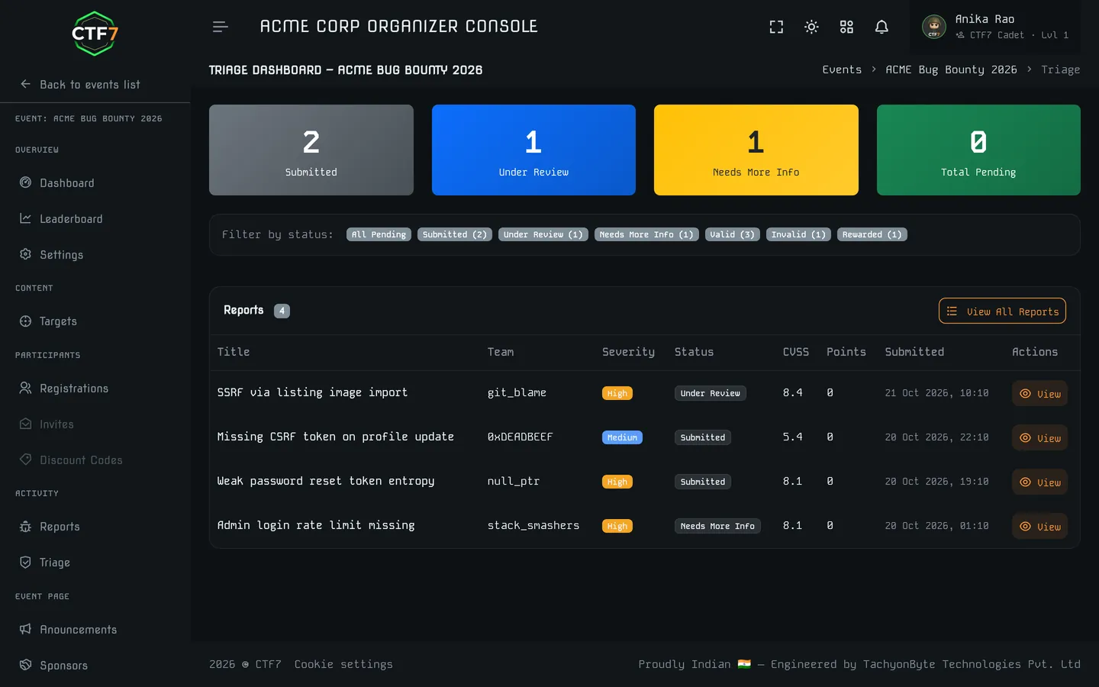Open notifications bell icon
Screen dimensions: 1099x687
coord(881,27)
